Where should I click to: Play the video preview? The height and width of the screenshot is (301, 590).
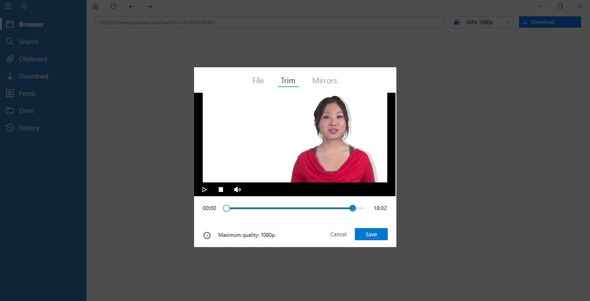click(204, 189)
